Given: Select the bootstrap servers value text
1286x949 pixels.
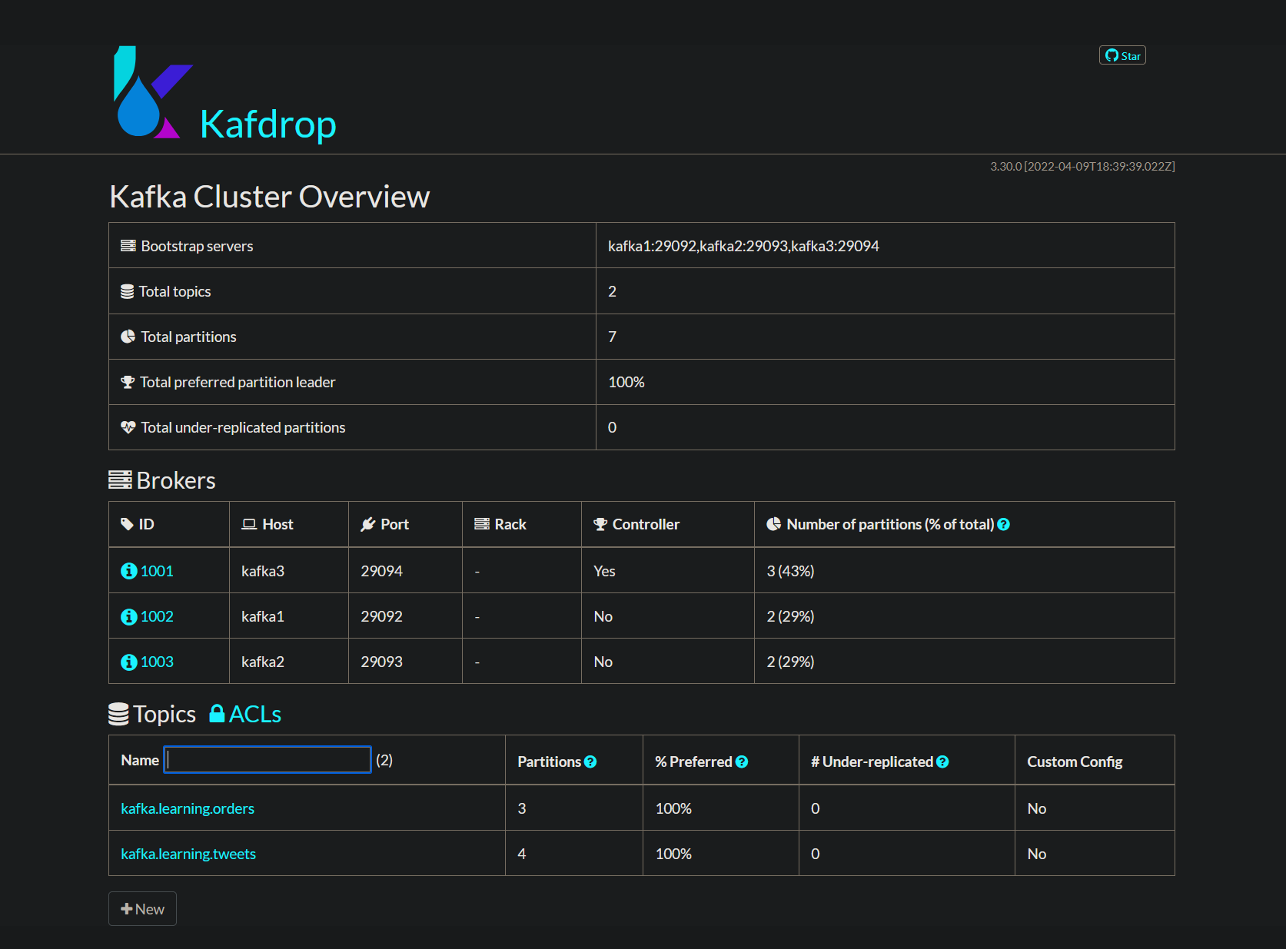Looking at the screenshot, I should pos(743,246).
